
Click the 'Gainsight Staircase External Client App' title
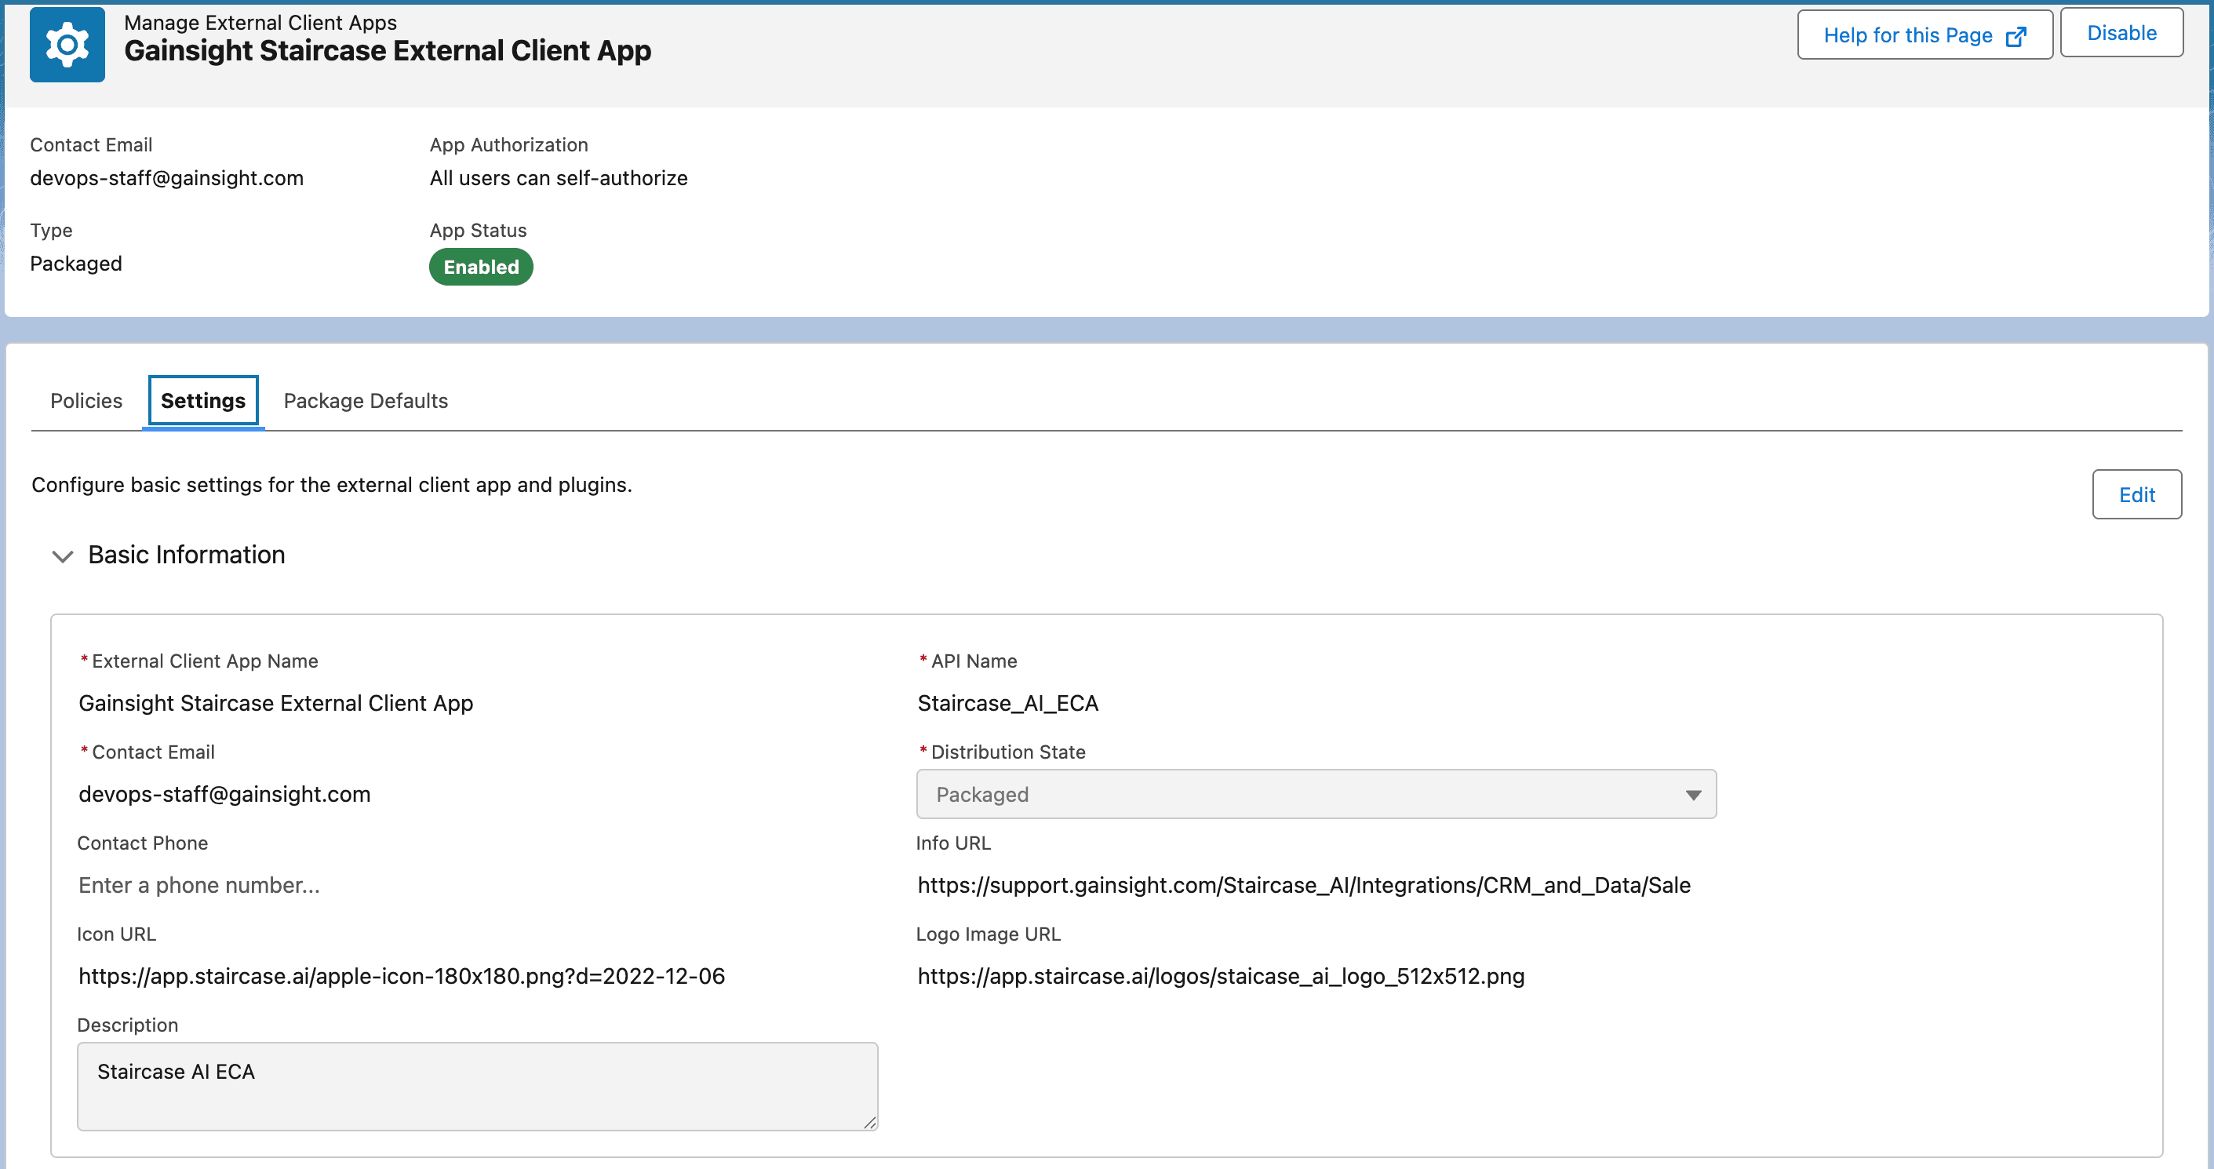[388, 51]
